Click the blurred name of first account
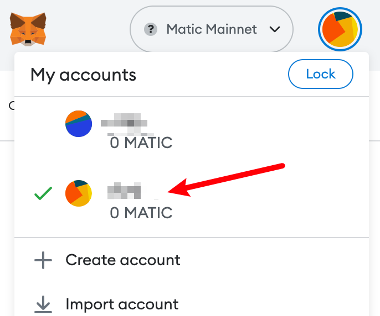The image size is (380, 316). click(x=124, y=123)
